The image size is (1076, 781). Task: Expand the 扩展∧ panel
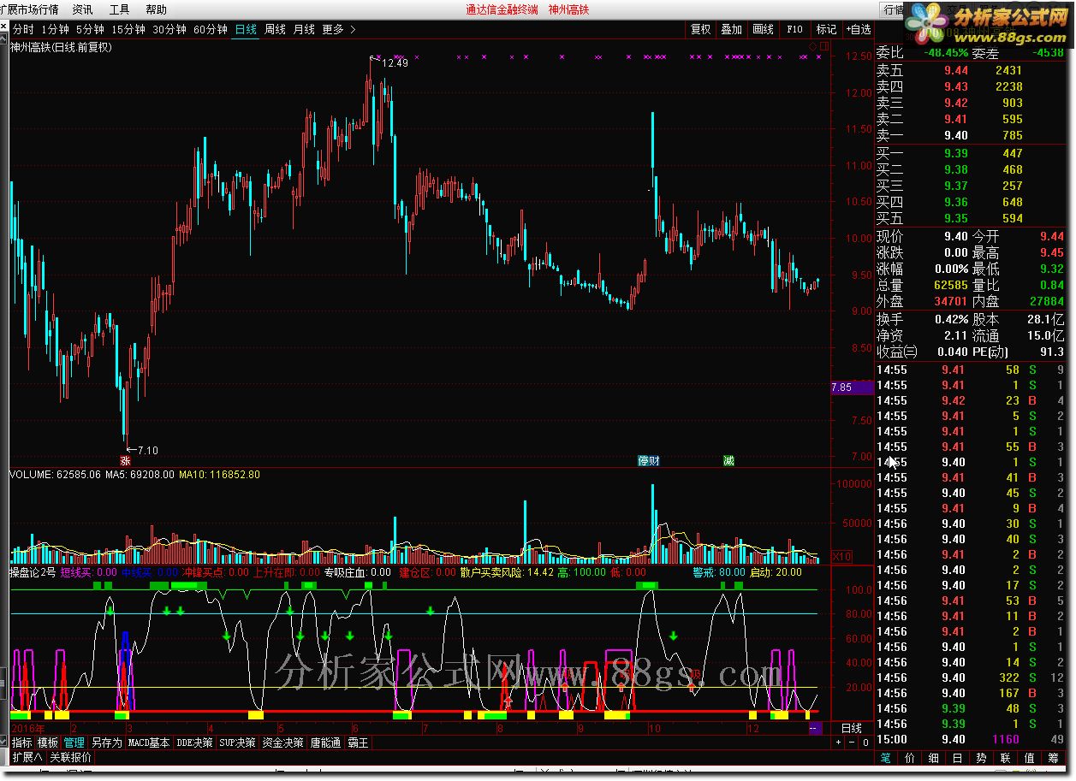click(27, 757)
